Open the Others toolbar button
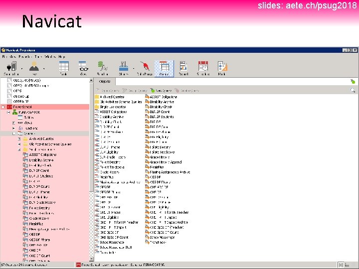The height and width of the screenshot is (269, 359). point(124,68)
